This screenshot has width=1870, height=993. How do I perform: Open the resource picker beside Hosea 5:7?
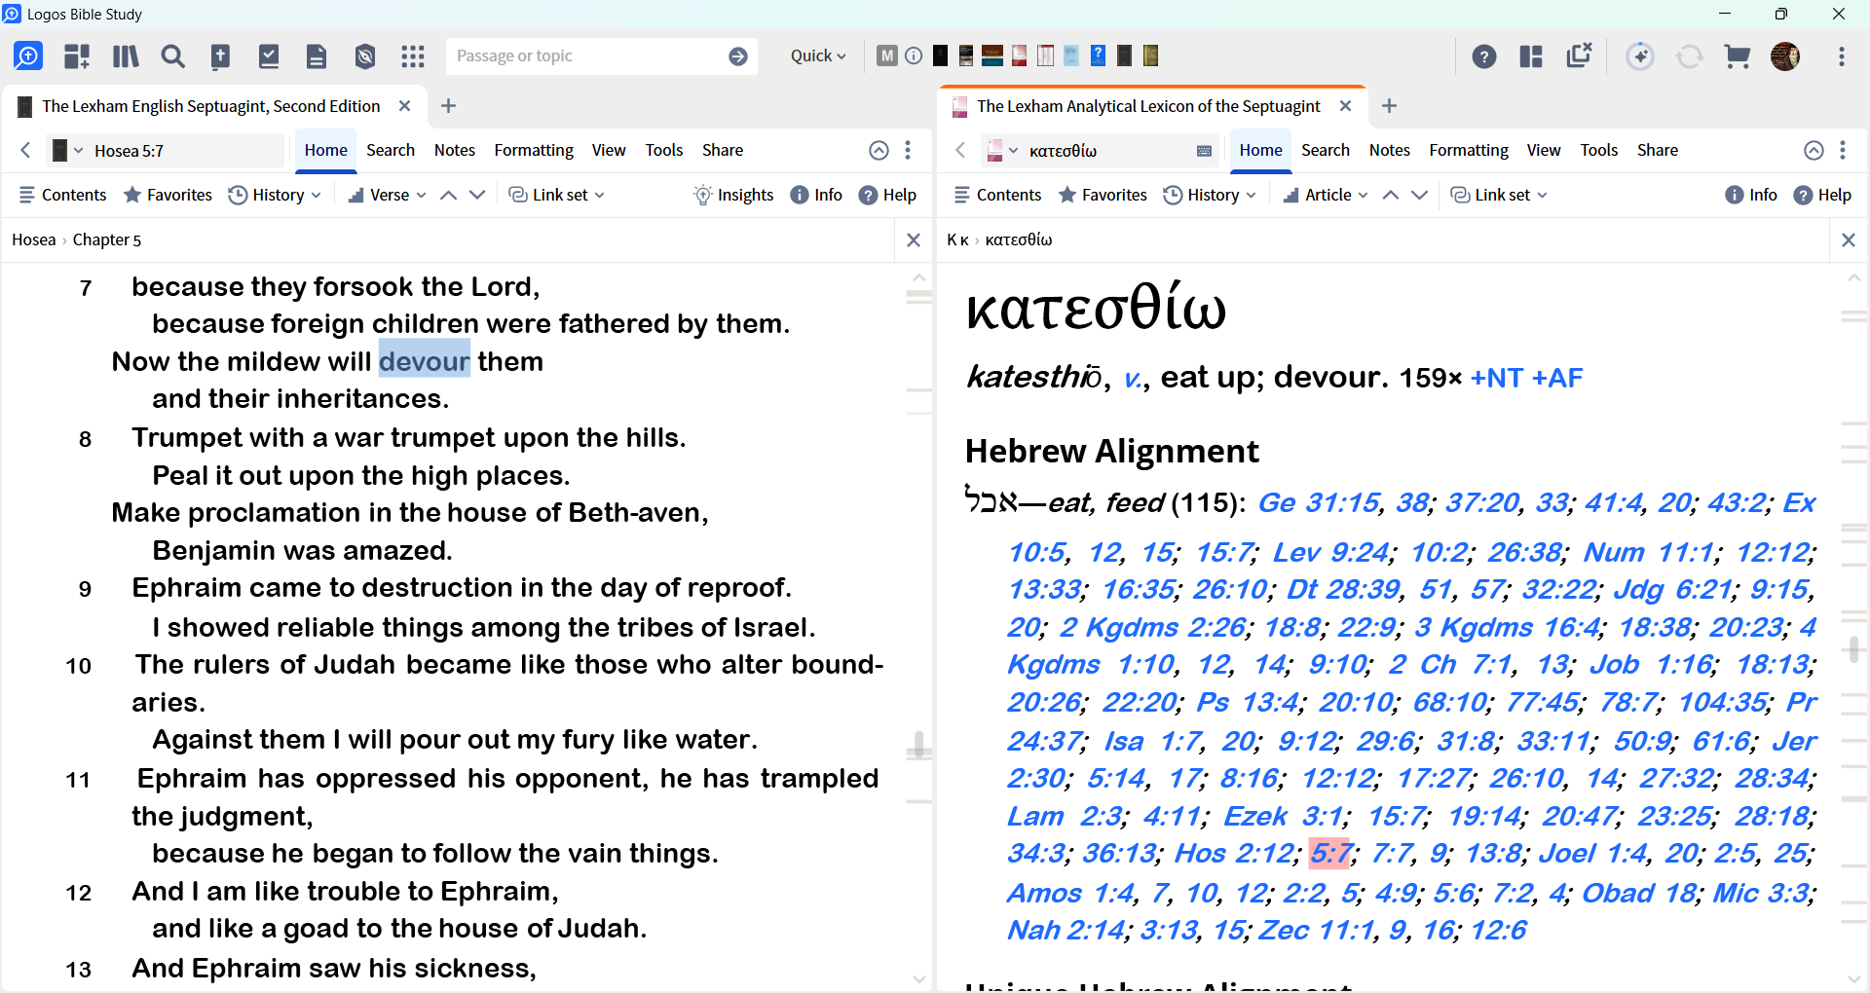(66, 151)
